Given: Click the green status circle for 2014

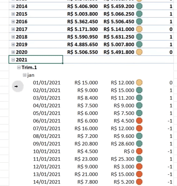Looking at the screenshot, I should 139,6.
